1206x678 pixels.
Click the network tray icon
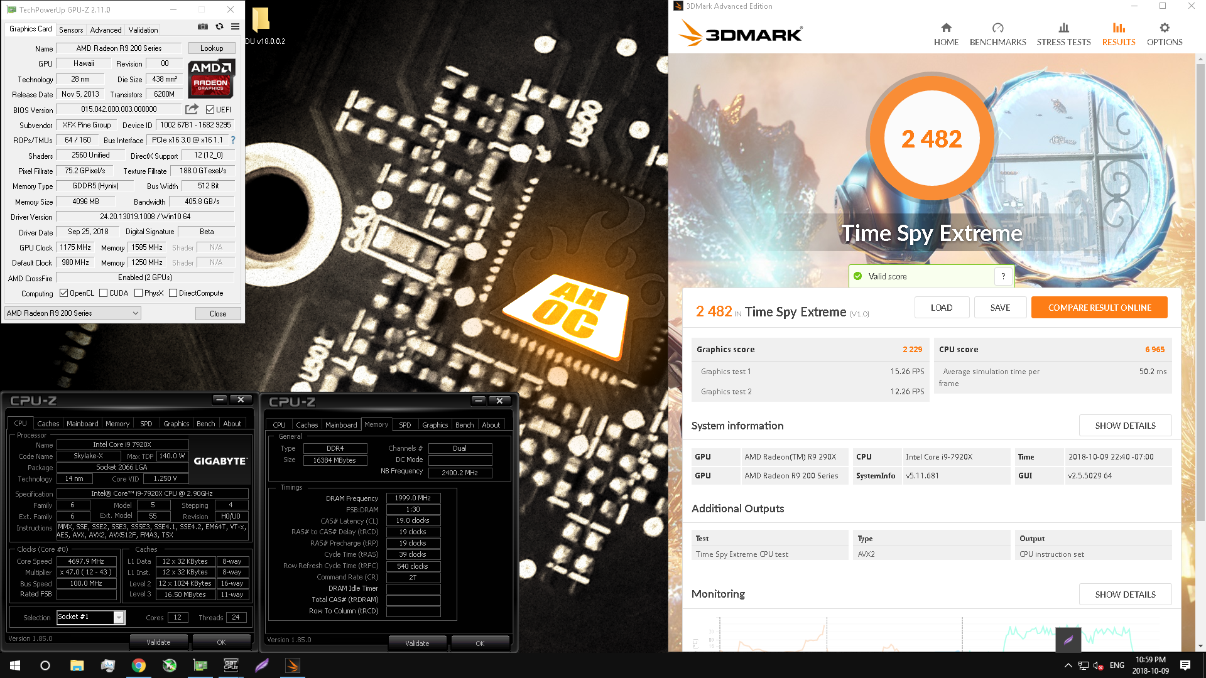click(1084, 665)
